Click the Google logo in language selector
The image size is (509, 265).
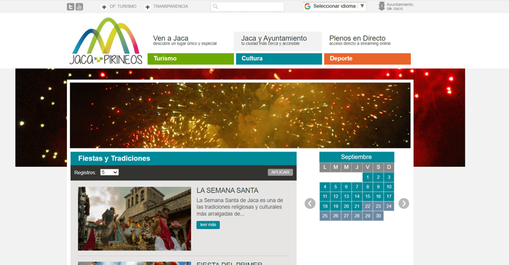pyautogui.click(x=308, y=6)
